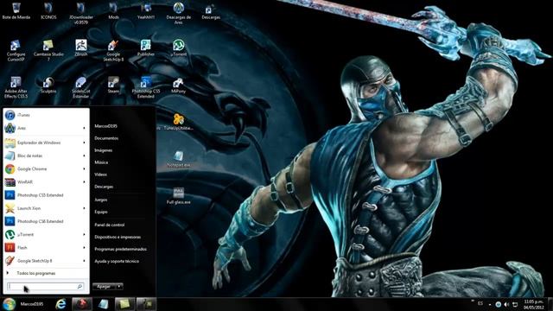Open the TuneUp Utilities desktop icon
This screenshot has width=553, height=311.
179,122
